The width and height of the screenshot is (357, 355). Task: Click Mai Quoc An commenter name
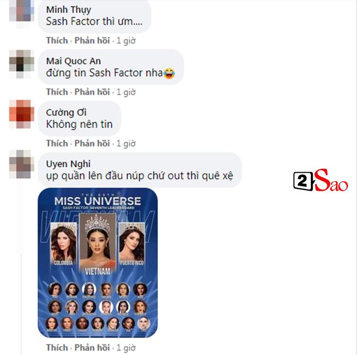tap(73, 61)
